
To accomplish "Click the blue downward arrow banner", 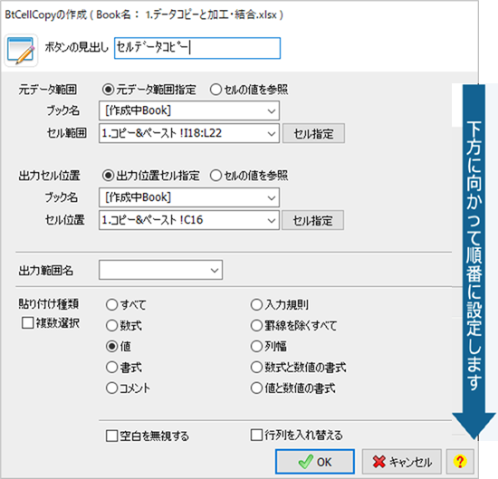I will pyautogui.click(x=474, y=262).
